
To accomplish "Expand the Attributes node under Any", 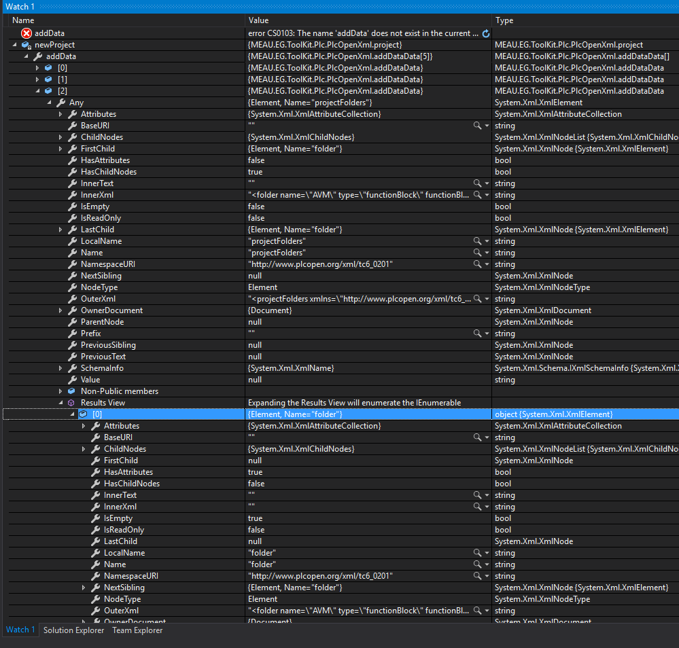I will point(60,113).
